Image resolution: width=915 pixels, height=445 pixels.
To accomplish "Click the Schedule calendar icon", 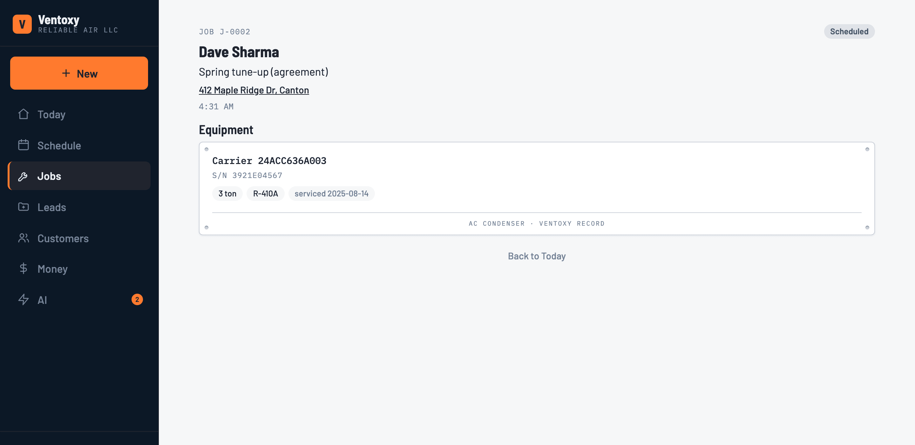I will [24, 145].
